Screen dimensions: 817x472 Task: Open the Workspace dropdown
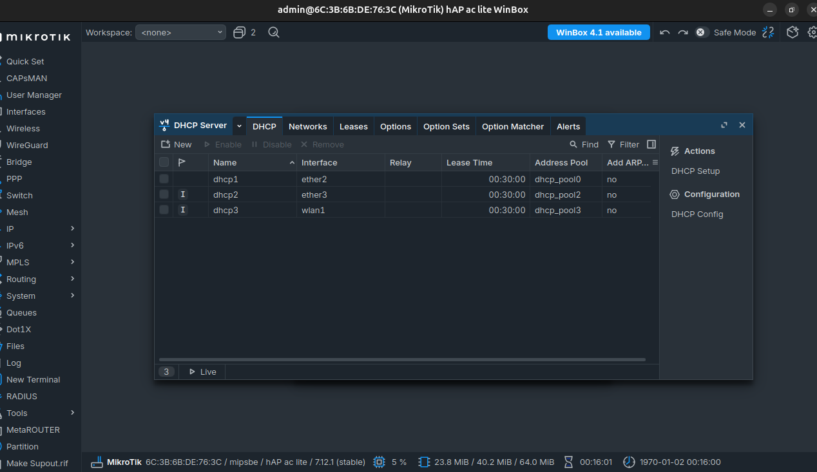point(180,32)
